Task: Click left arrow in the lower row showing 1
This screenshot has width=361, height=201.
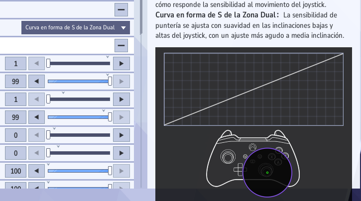Action: 36,100
